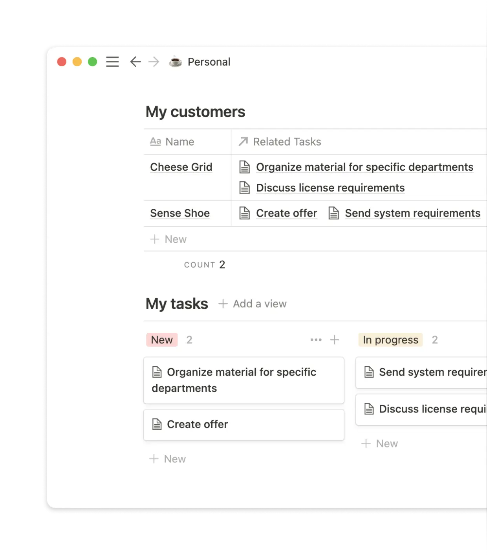Open the sidebar hamburger menu
The width and height of the screenshot is (487, 555).
(x=112, y=62)
